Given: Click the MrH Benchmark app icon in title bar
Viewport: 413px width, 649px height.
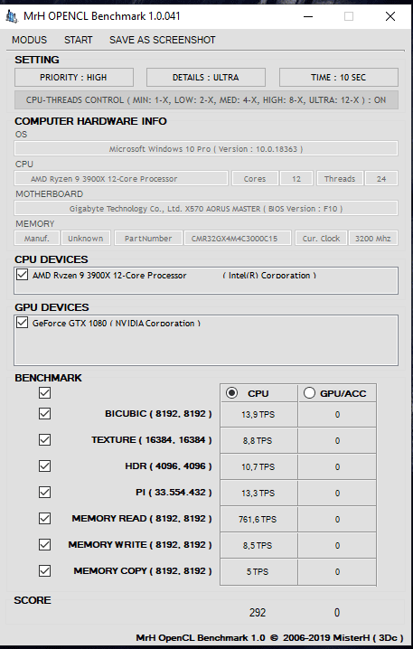Looking at the screenshot, I should [x=12, y=16].
